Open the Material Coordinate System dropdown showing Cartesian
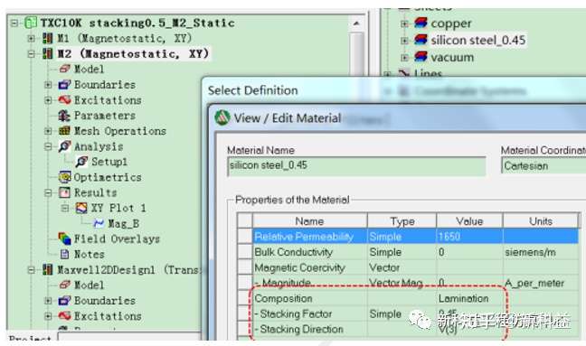This screenshot has height=346, width=586. 543,165
